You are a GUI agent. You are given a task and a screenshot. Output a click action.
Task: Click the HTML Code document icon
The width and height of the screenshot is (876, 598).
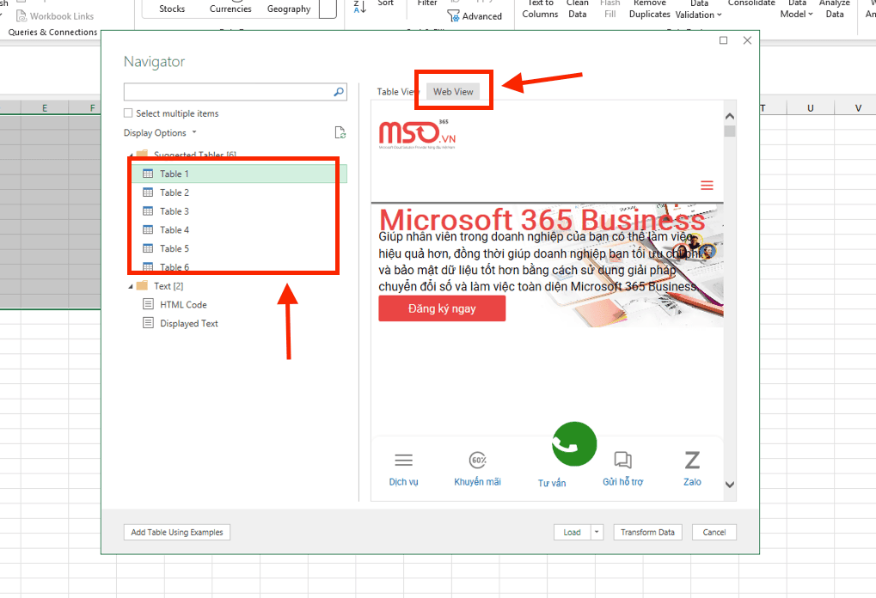tap(148, 304)
